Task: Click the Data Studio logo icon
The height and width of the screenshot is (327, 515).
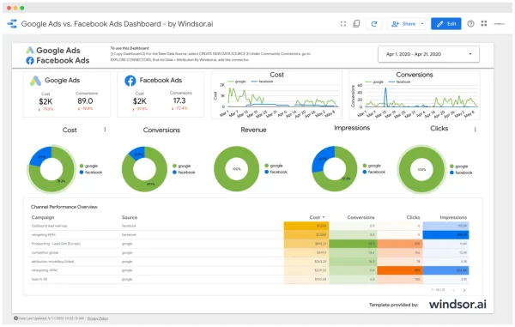Action: coord(12,24)
